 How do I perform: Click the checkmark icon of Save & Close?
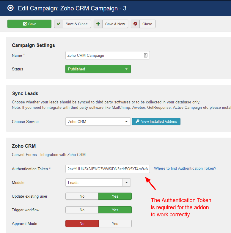(x=59, y=24)
